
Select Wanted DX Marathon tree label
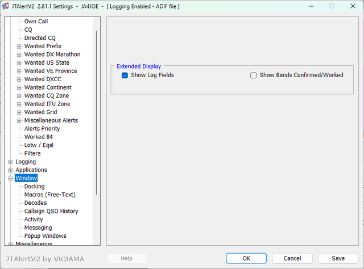[52, 54]
